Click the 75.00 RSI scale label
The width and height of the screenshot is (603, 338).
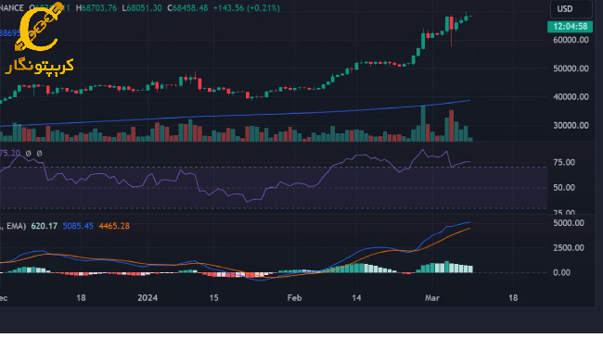564,162
